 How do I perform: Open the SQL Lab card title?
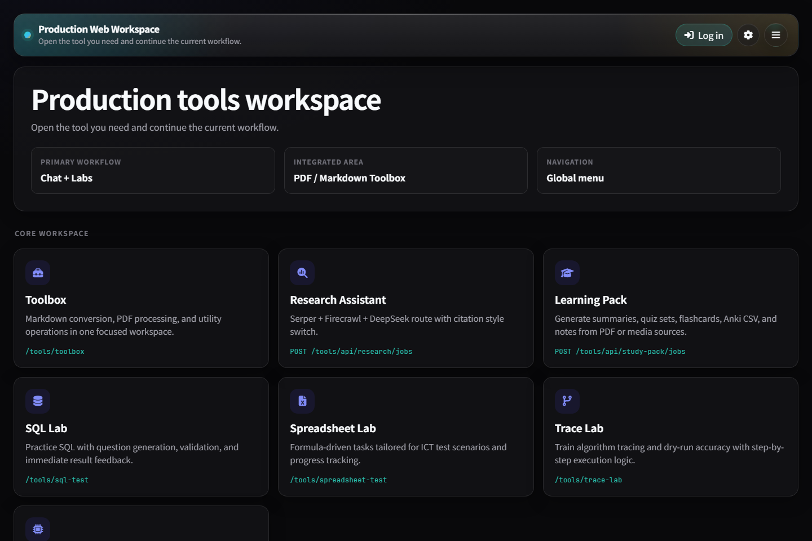46,428
